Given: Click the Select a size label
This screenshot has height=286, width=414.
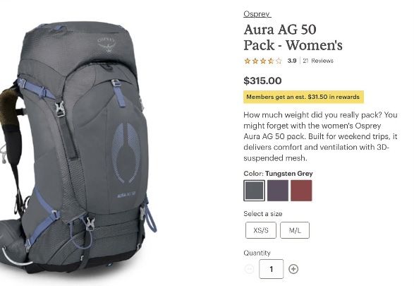Looking at the screenshot, I should (262, 213).
